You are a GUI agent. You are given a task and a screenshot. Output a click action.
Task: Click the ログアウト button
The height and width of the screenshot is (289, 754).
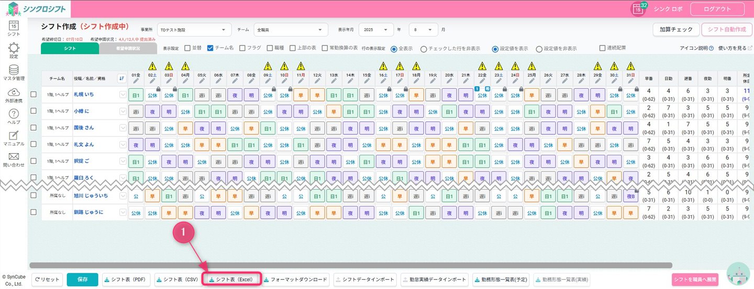point(717,9)
